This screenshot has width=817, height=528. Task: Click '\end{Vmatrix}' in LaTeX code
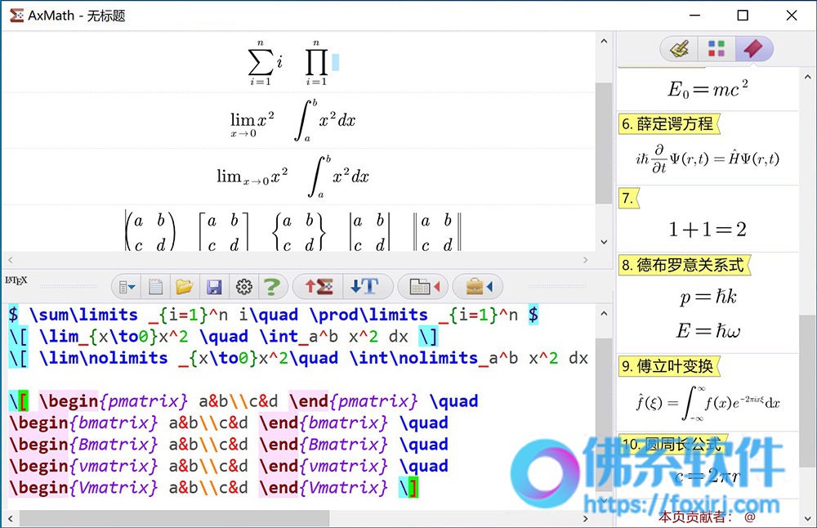[x=324, y=489]
